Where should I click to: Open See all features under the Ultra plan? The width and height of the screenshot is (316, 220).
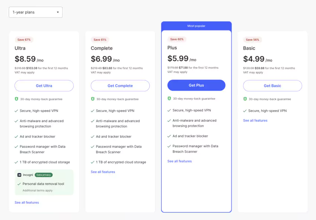[x=26, y=202]
